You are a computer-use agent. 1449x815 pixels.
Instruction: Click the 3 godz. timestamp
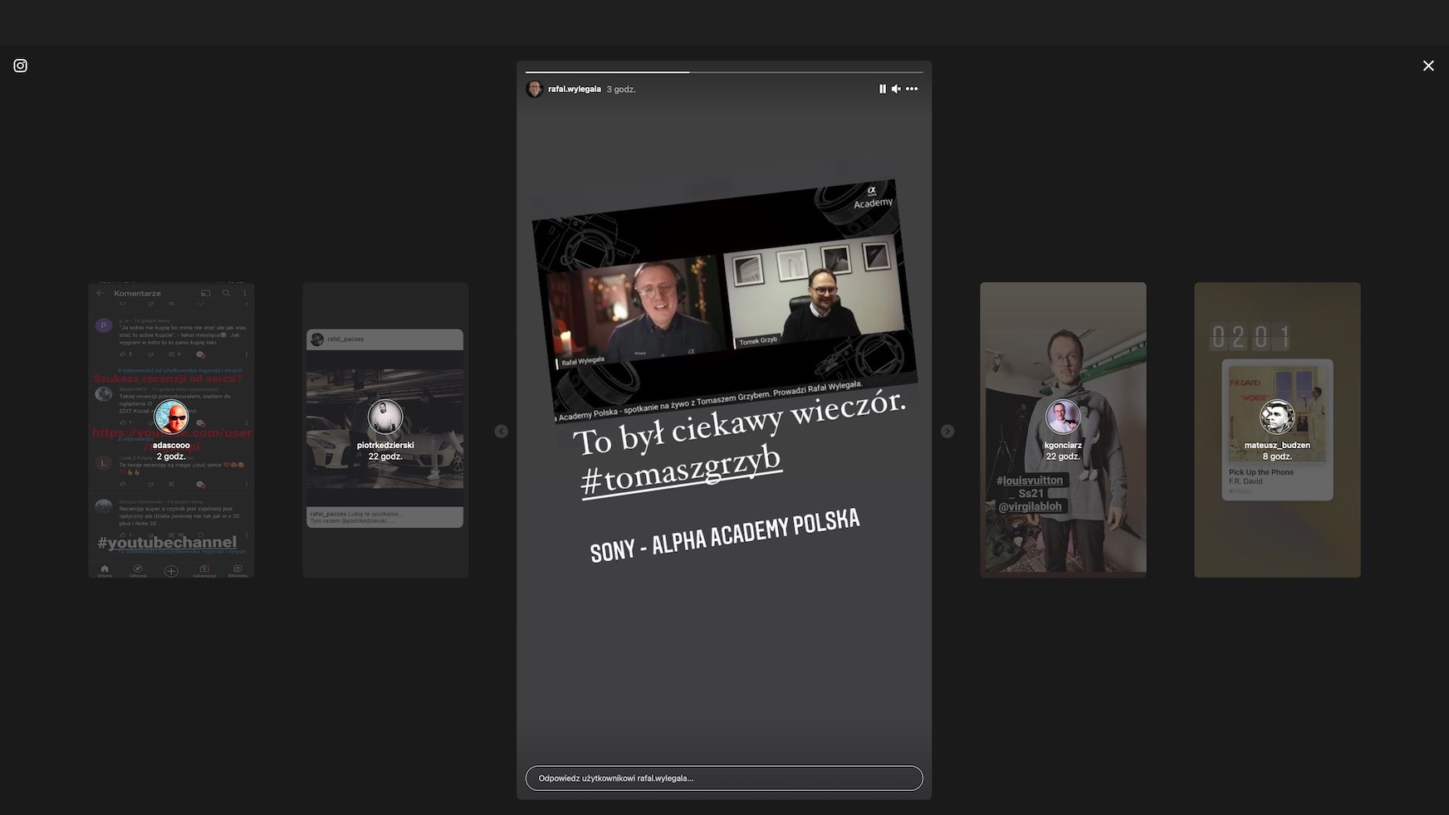point(621,89)
